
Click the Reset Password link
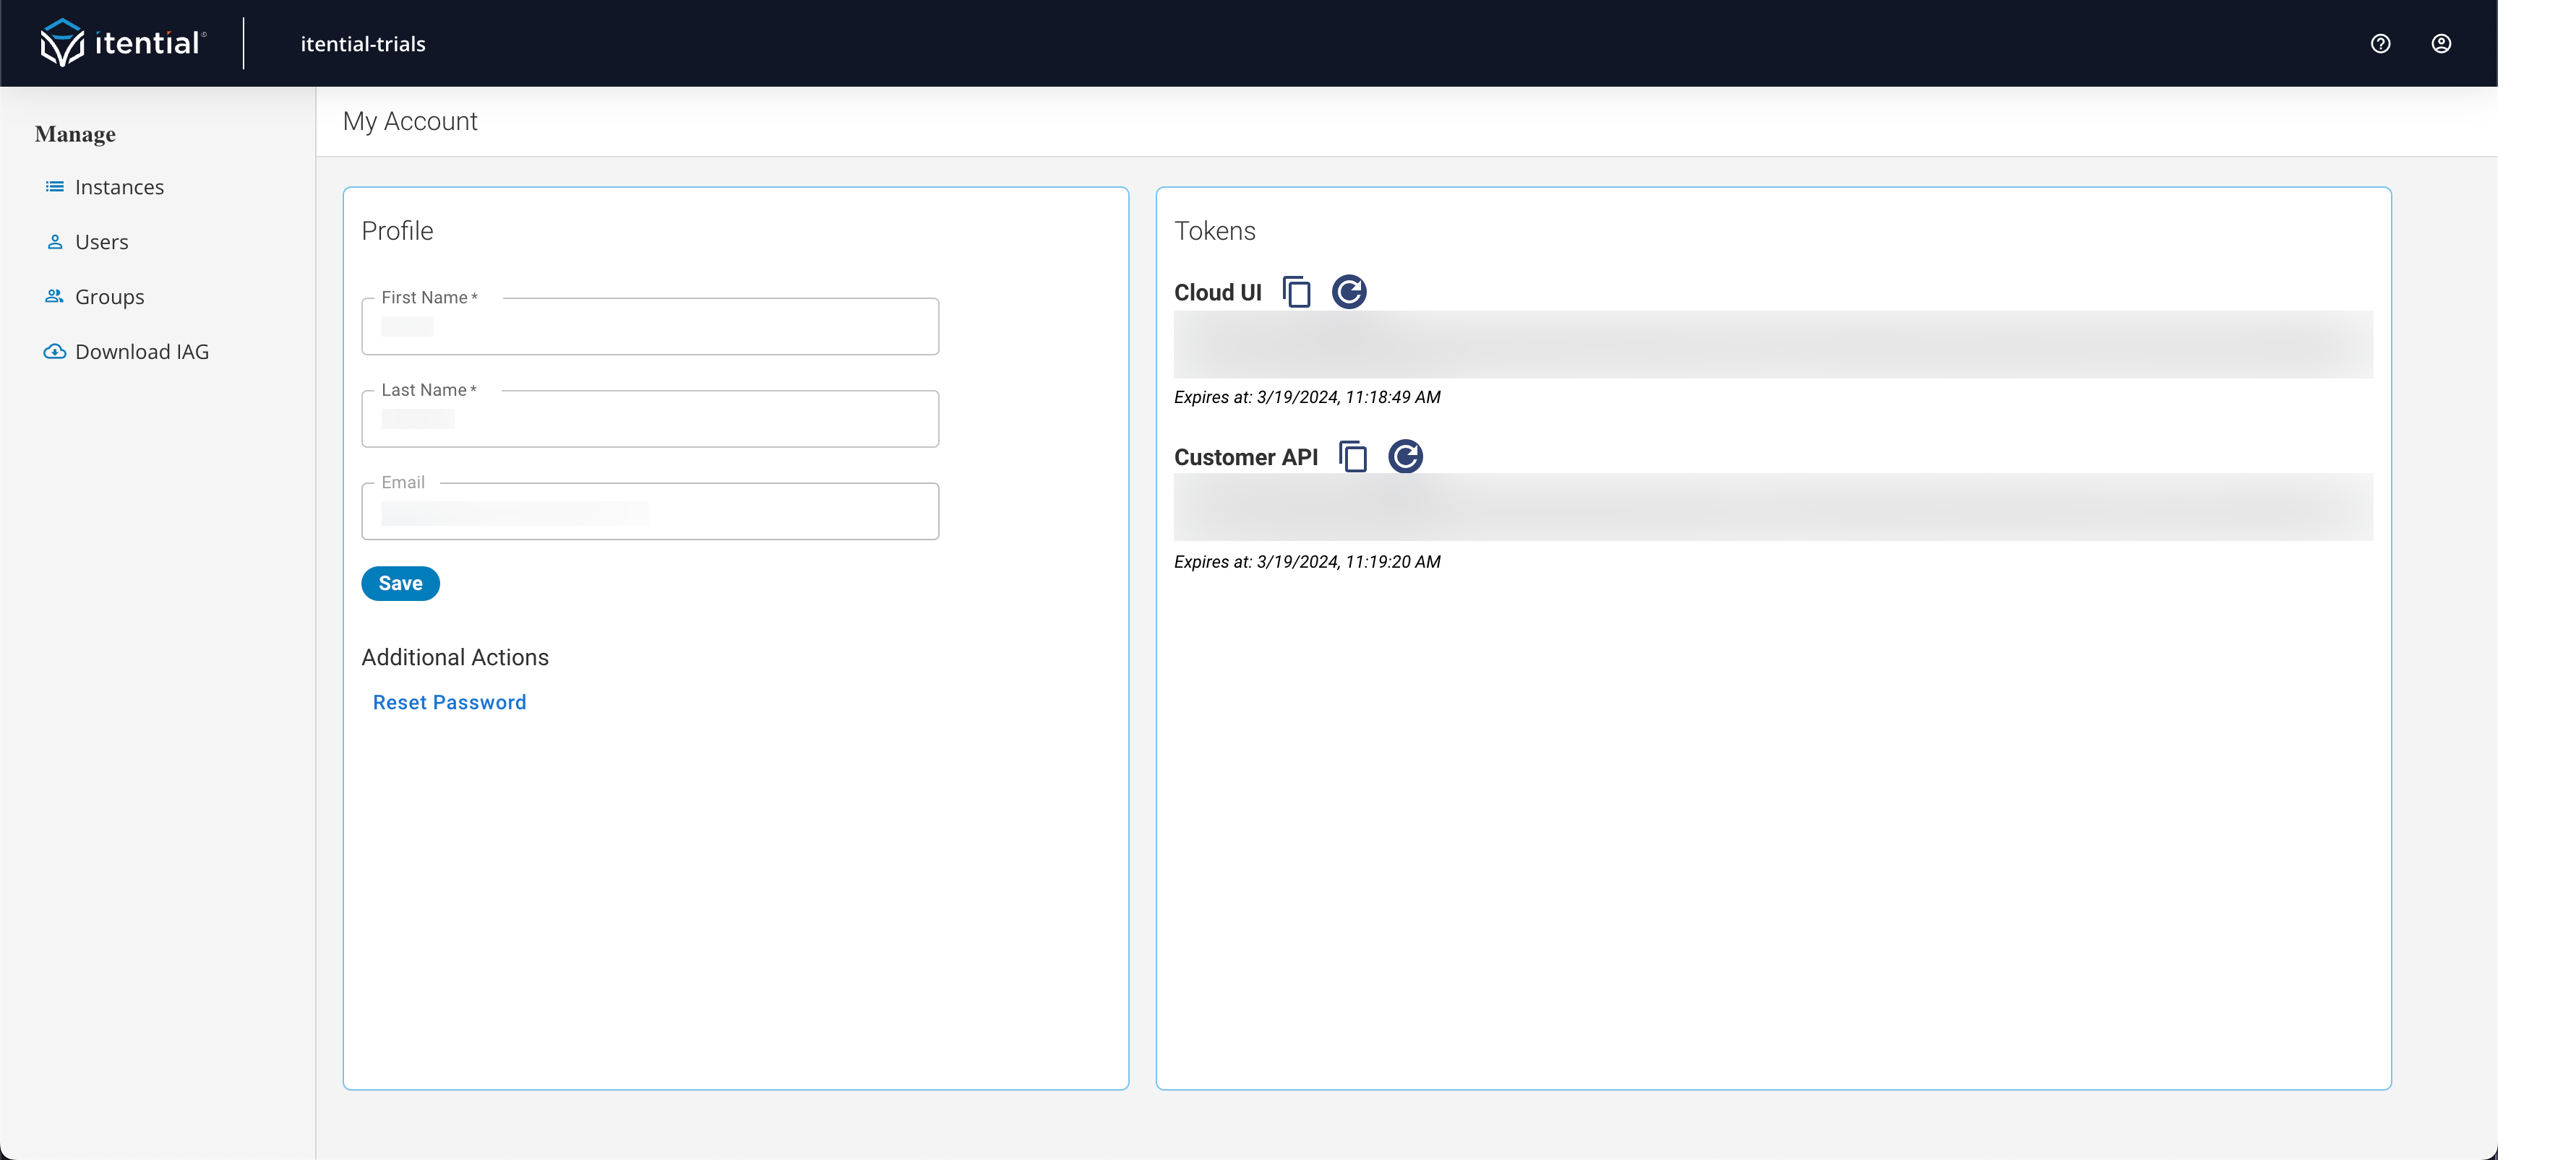(x=449, y=702)
